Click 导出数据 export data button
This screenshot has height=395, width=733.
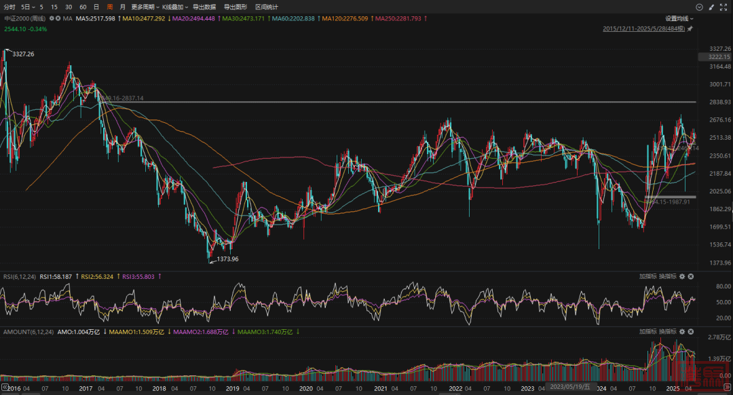tap(204, 7)
